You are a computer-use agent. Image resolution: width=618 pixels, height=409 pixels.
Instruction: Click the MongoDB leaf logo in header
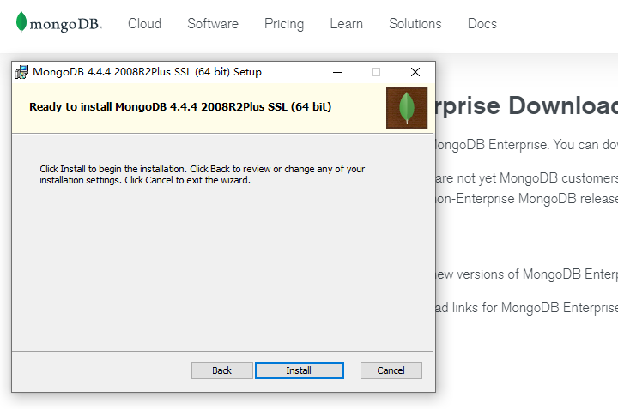click(21, 21)
